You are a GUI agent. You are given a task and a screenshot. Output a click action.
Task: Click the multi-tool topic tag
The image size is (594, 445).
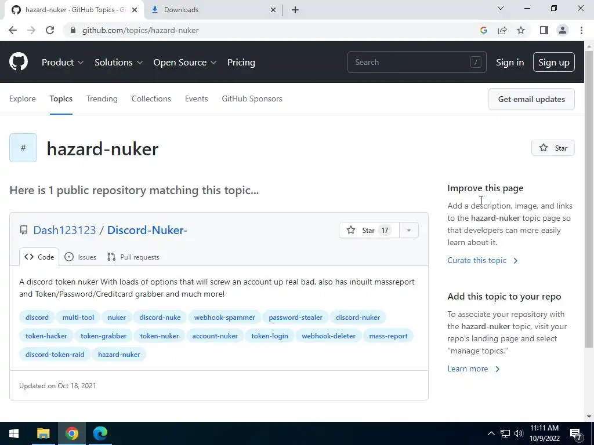click(78, 317)
